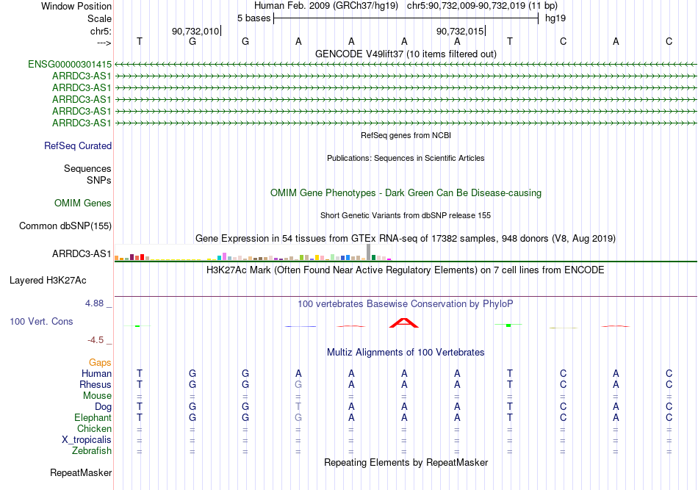Select the X_tropicalis alignment row label

(87, 440)
